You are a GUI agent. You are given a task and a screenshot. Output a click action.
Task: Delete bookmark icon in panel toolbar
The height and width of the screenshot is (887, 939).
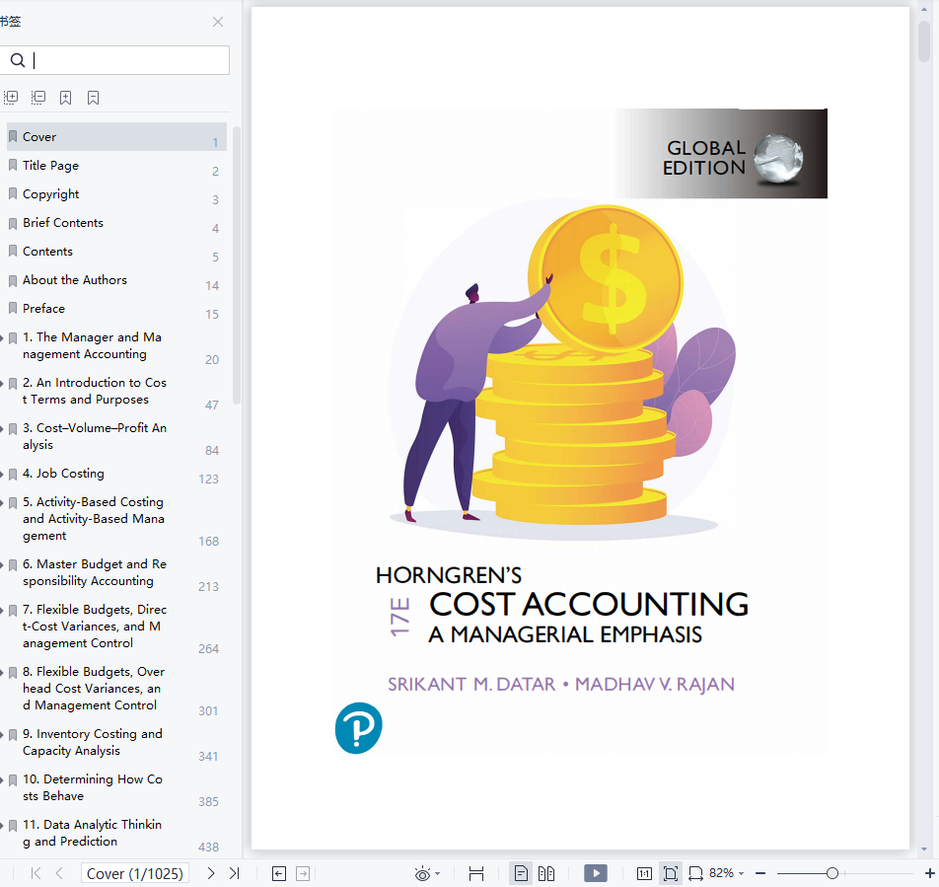point(94,97)
